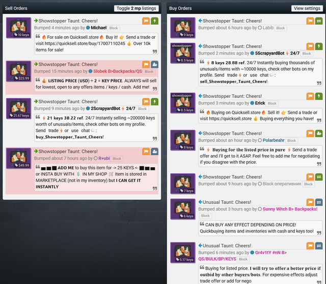The width and height of the screenshot is (326, 284).
Task: Open Michael's Showstopper Taunt: Cheers! listing title
Action: pos(68,21)
